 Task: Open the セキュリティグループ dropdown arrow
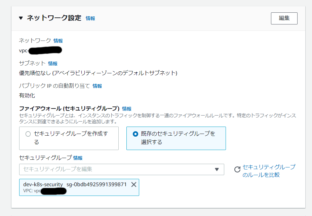(217, 169)
